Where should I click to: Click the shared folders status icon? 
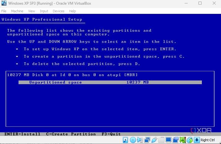coord(161,140)
